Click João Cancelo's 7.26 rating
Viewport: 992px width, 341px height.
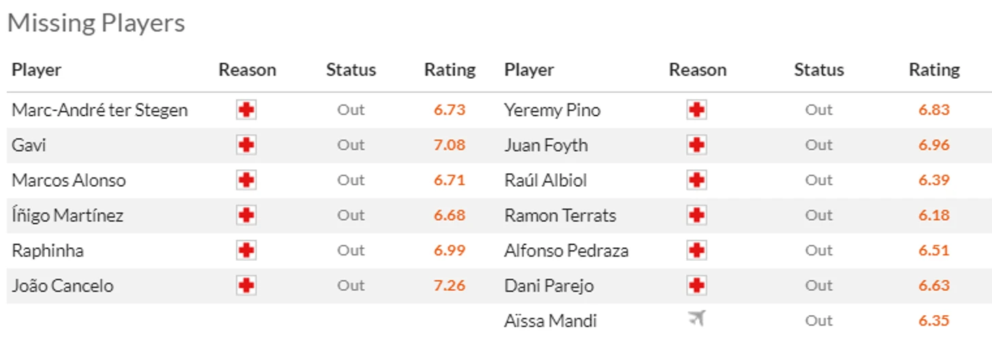(x=450, y=286)
